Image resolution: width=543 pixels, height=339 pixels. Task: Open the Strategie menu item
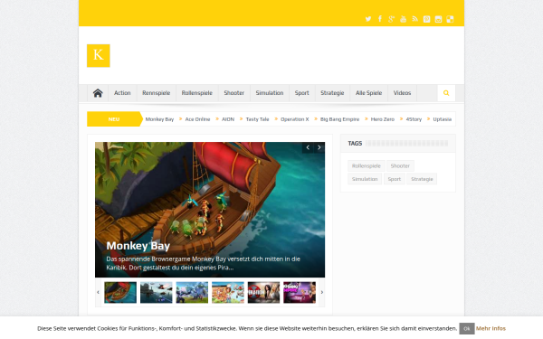pos(332,93)
